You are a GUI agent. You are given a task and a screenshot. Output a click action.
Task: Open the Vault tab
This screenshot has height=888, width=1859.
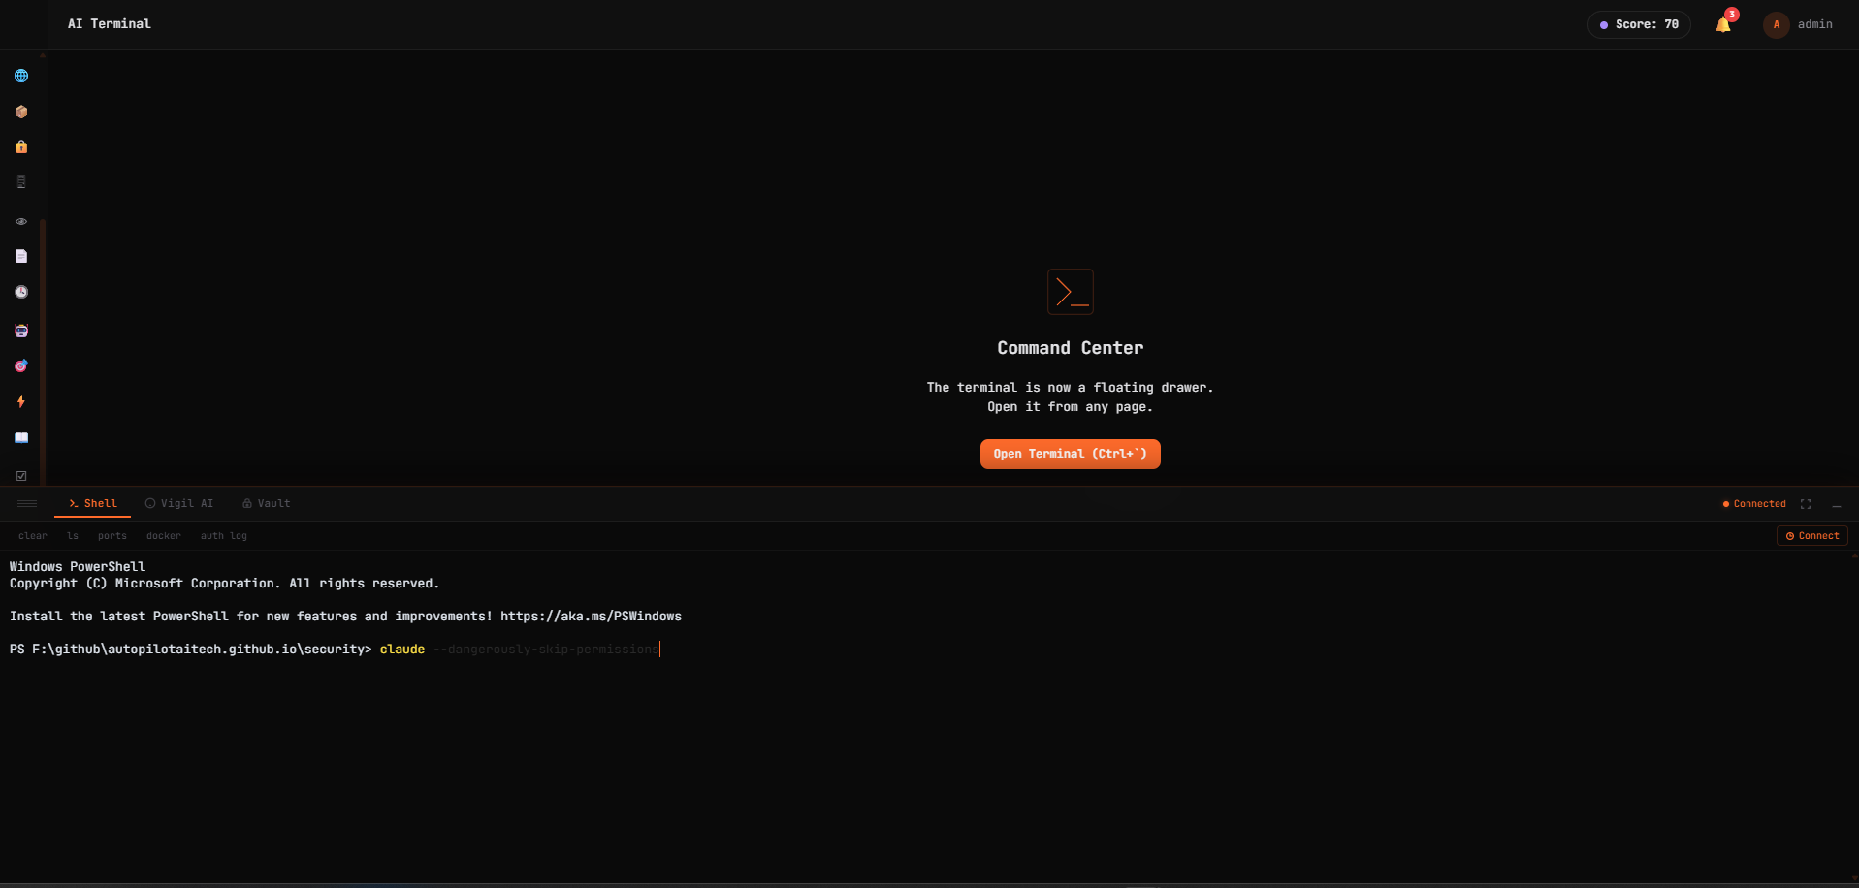point(265,503)
